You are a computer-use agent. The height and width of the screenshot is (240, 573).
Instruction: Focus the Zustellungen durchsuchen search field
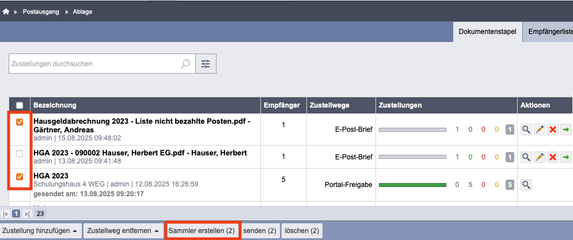[x=95, y=64]
